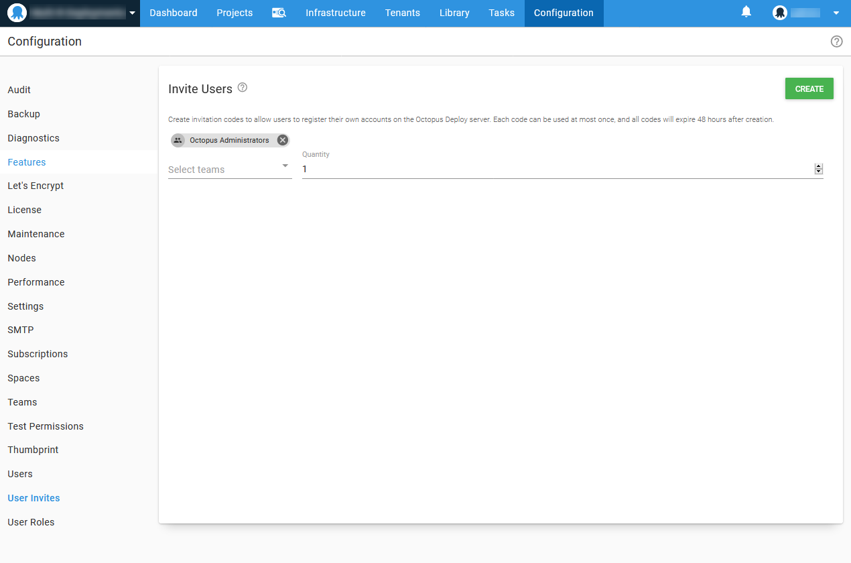851x563 pixels.
Task: Click help icon beside Invite Users heading
Action: 243,88
